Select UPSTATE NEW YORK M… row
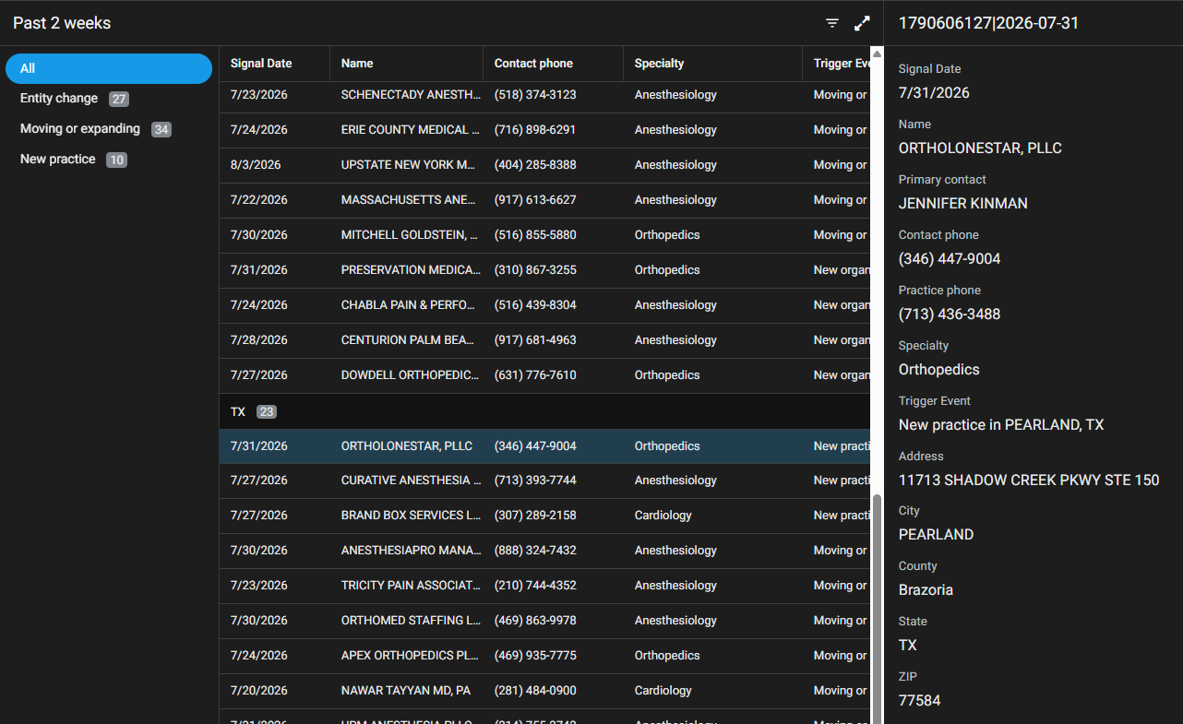Screen dimensions: 1183x724 [544, 165]
